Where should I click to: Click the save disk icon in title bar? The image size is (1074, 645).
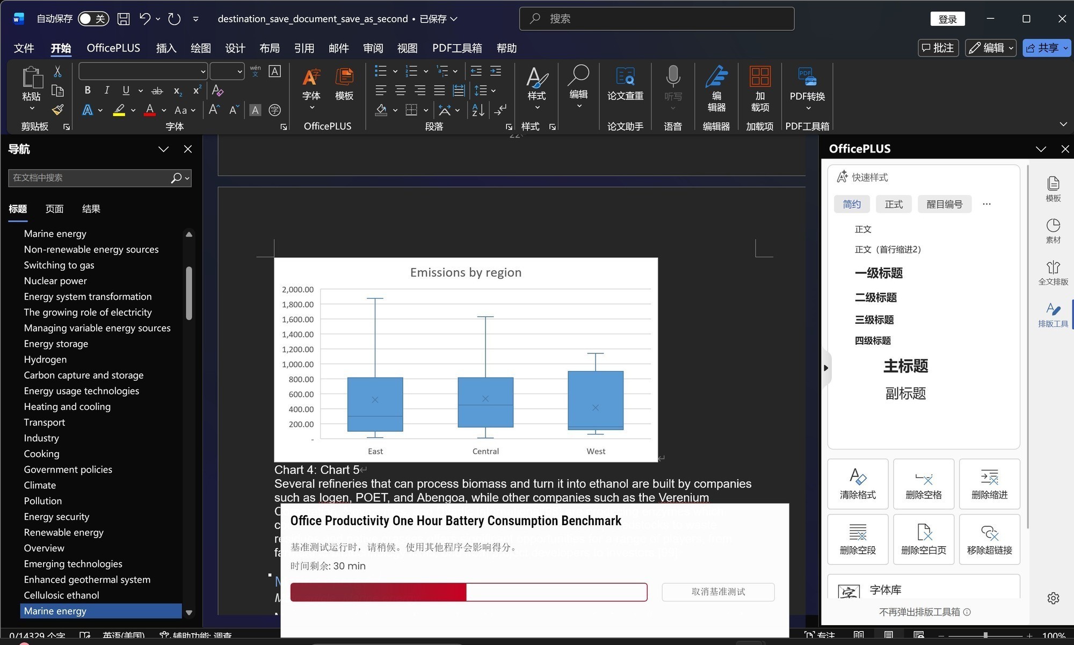[x=124, y=19]
